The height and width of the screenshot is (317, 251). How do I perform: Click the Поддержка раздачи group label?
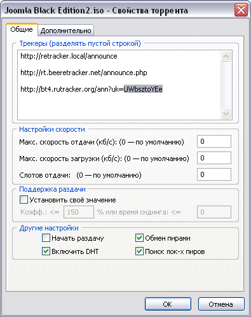[x=52, y=189]
